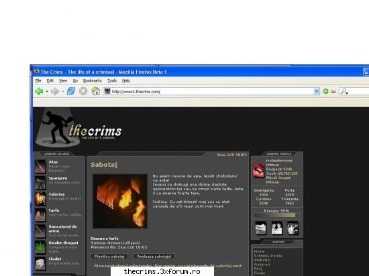Click the Planifica sabotaj button
This screenshot has width=369, height=276.
[109, 257]
